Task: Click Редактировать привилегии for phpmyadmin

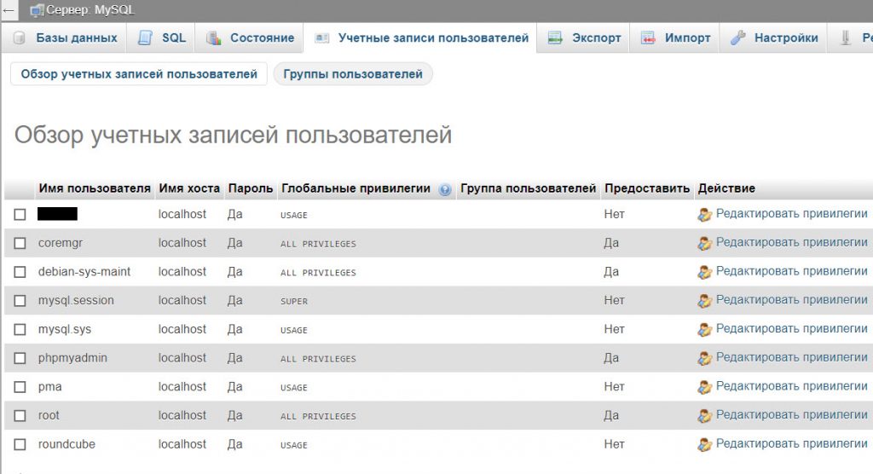Action: 791,357
